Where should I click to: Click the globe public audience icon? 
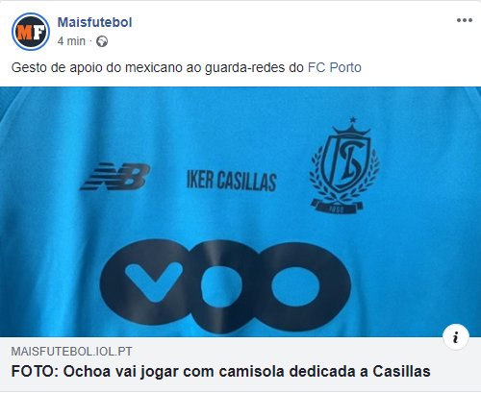102,41
